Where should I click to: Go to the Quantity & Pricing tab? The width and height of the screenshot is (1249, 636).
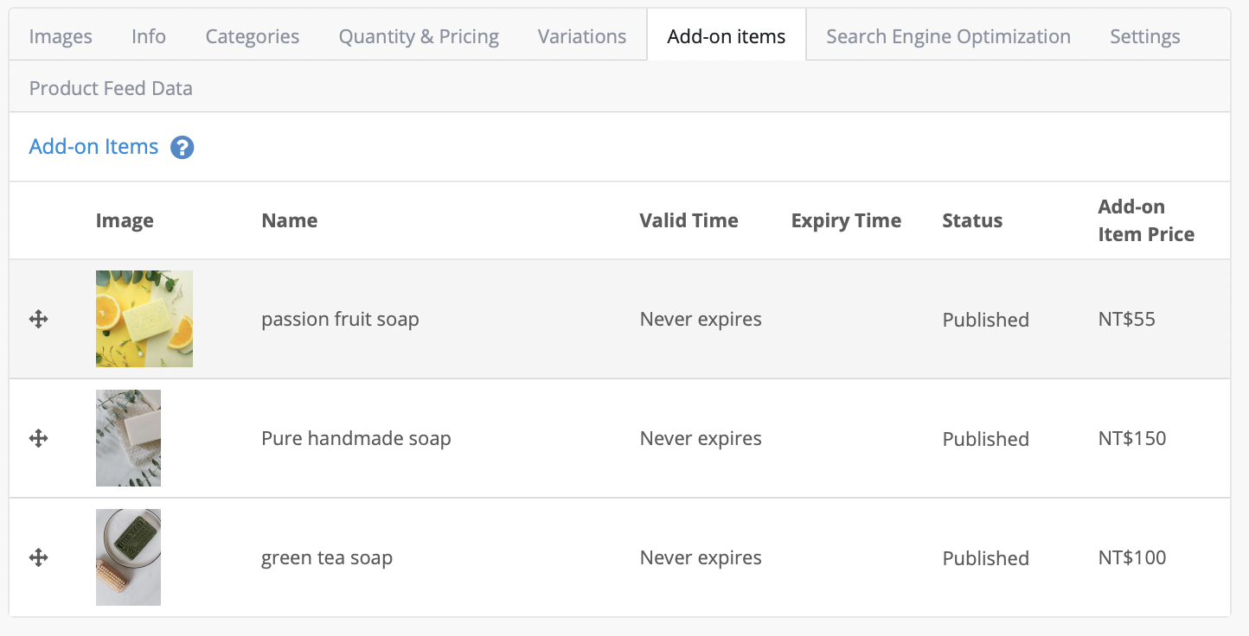tap(419, 36)
